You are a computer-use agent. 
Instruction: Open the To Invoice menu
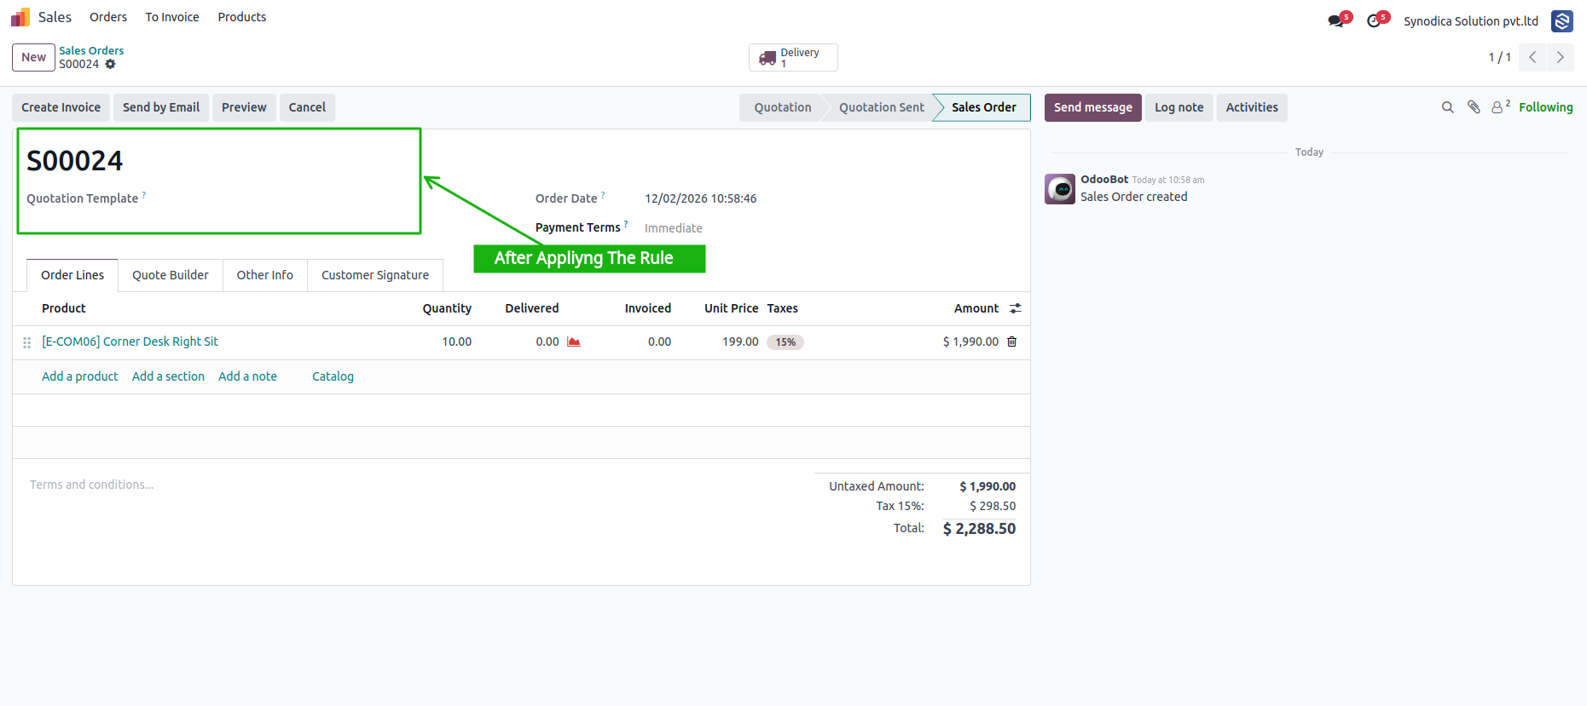pyautogui.click(x=172, y=17)
